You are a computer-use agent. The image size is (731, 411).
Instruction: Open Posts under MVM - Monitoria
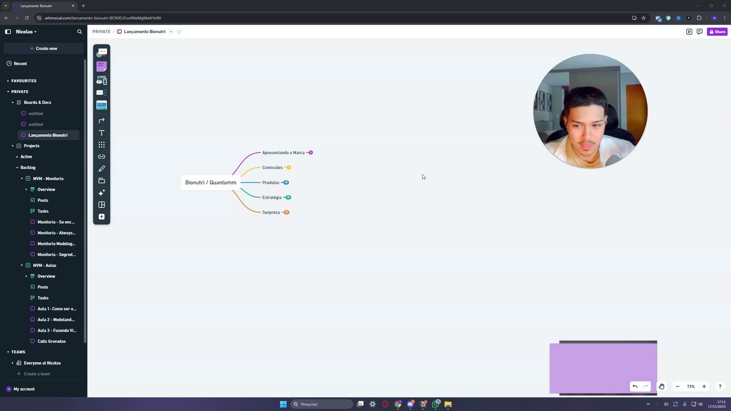43,200
